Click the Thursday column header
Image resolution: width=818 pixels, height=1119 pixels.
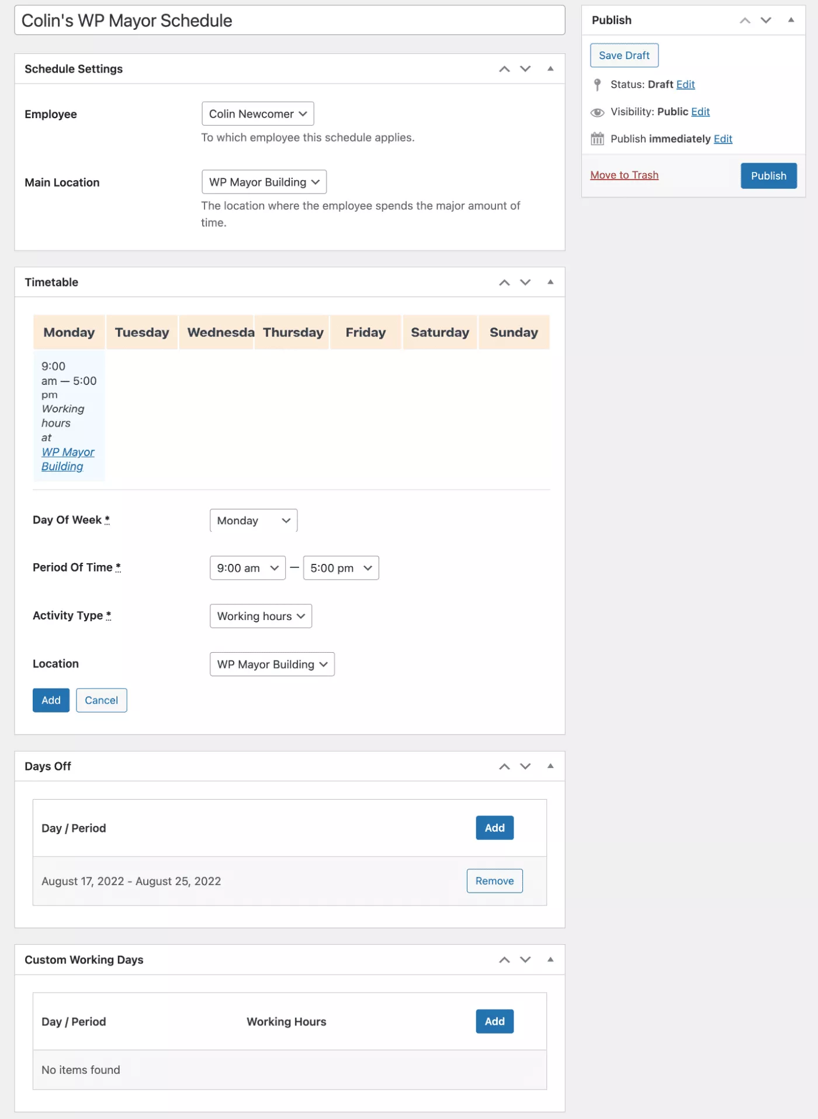(292, 332)
